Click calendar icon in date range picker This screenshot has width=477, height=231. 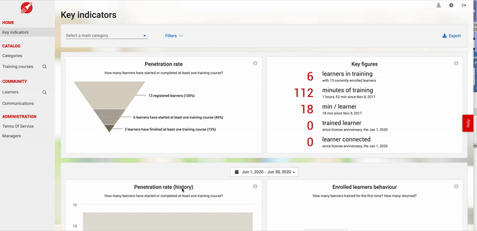point(237,172)
